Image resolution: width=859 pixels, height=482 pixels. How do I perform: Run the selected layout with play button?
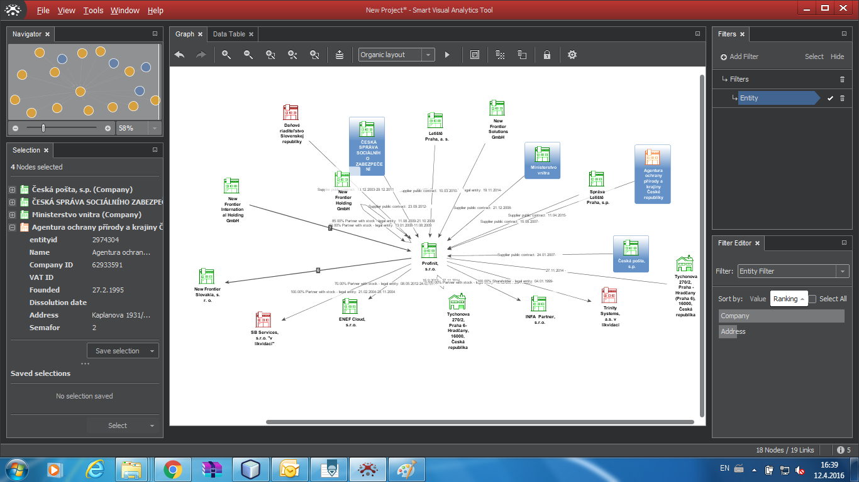coord(447,55)
